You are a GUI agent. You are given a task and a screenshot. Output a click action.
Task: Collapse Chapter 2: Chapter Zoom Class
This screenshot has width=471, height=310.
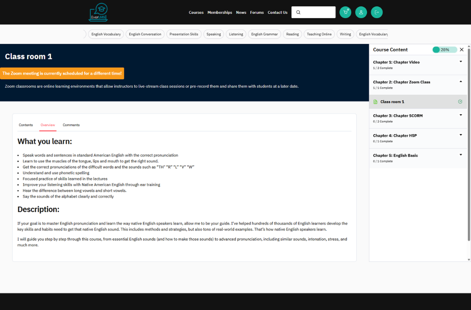coord(461,82)
